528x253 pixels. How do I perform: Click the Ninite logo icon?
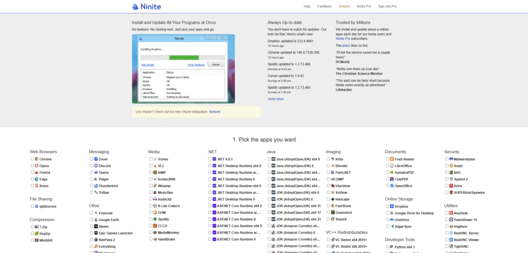click(135, 6)
